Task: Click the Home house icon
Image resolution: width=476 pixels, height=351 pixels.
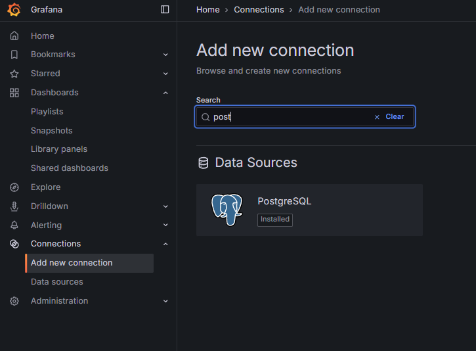Action: [x=14, y=35]
